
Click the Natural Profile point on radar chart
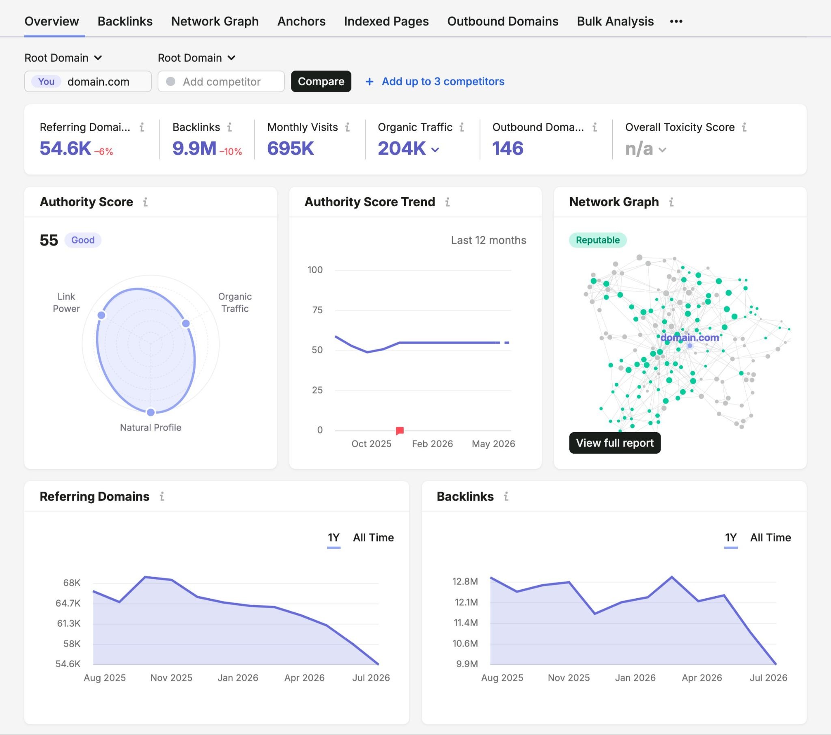pyautogui.click(x=151, y=412)
